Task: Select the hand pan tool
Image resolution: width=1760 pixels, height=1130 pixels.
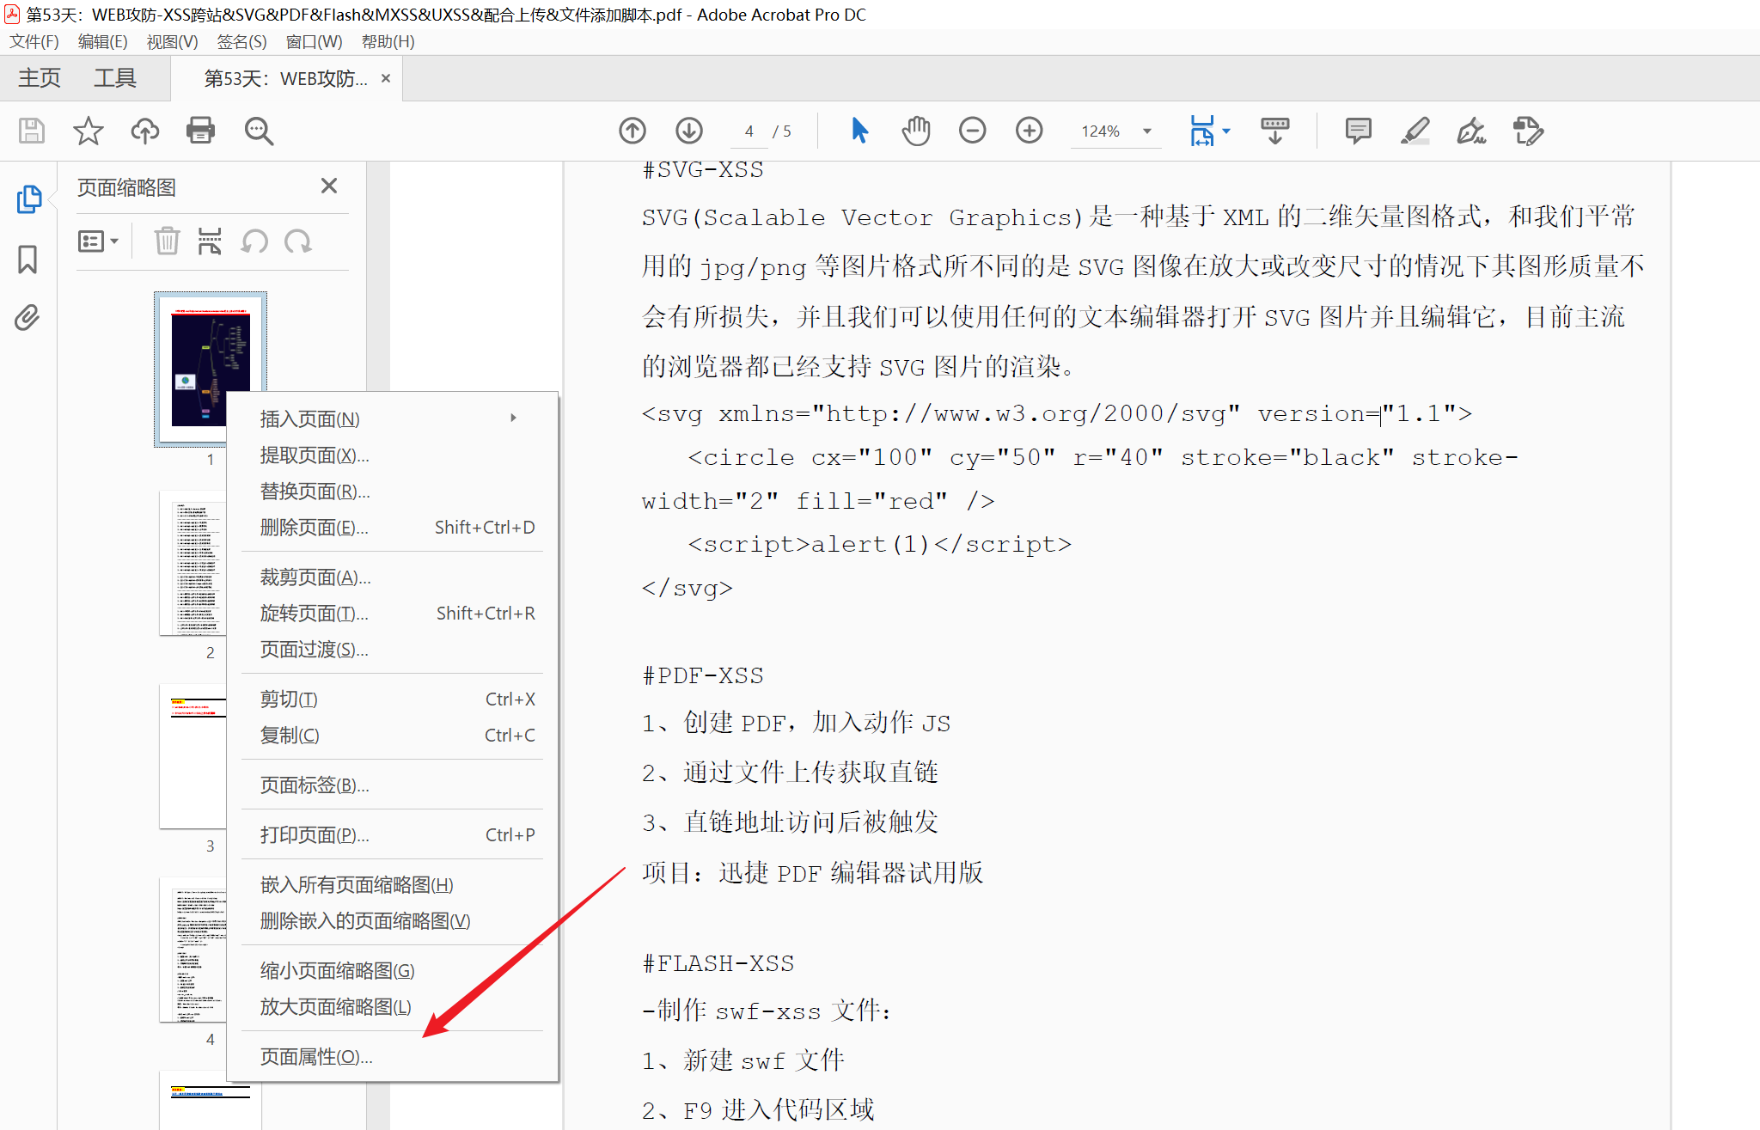Action: (916, 131)
